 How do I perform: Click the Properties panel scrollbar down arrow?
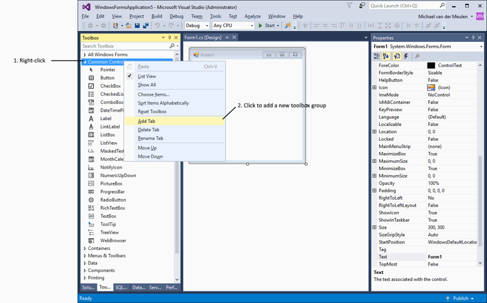(x=480, y=264)
